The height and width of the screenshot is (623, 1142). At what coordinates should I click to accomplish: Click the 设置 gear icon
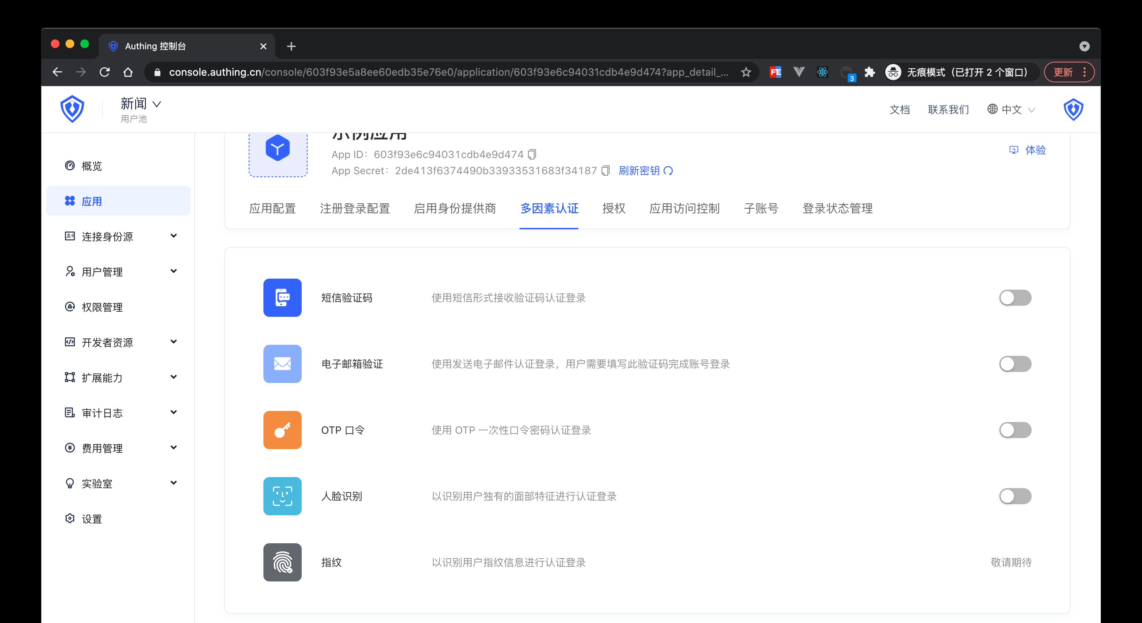(x=70, y=519)
